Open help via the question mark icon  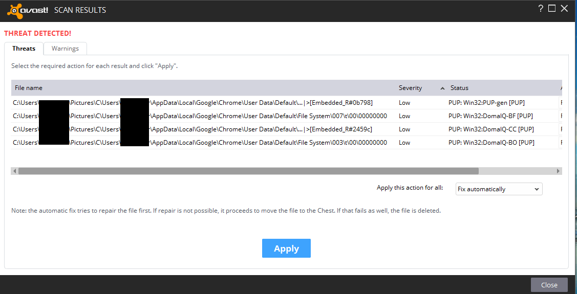coord(541,9)
